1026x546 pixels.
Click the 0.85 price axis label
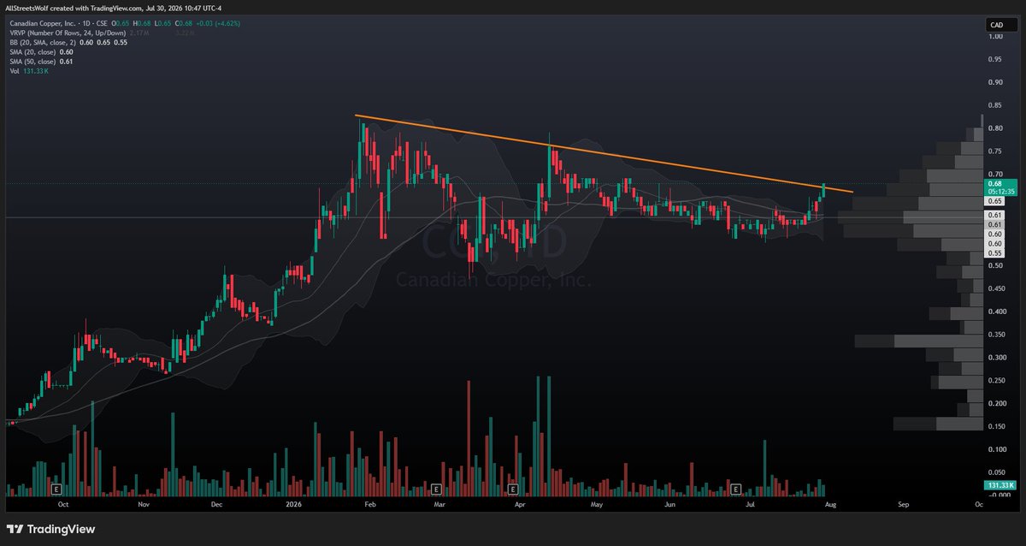click(x=994, y=105)
